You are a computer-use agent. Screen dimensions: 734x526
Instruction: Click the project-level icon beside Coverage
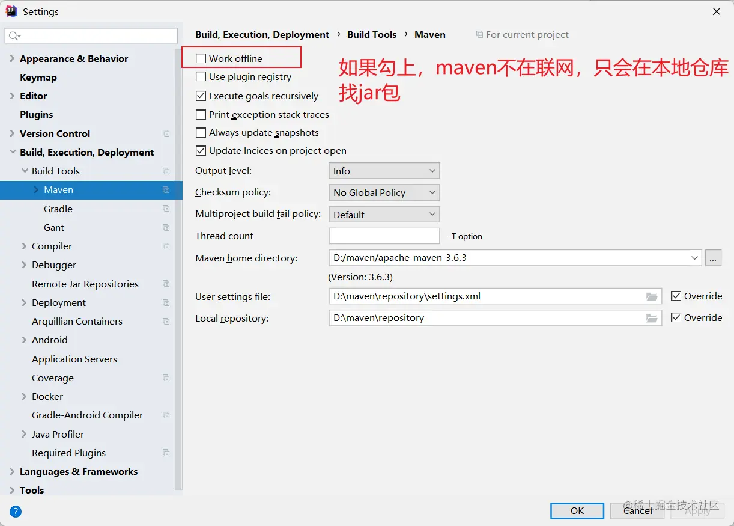point(166,378)
